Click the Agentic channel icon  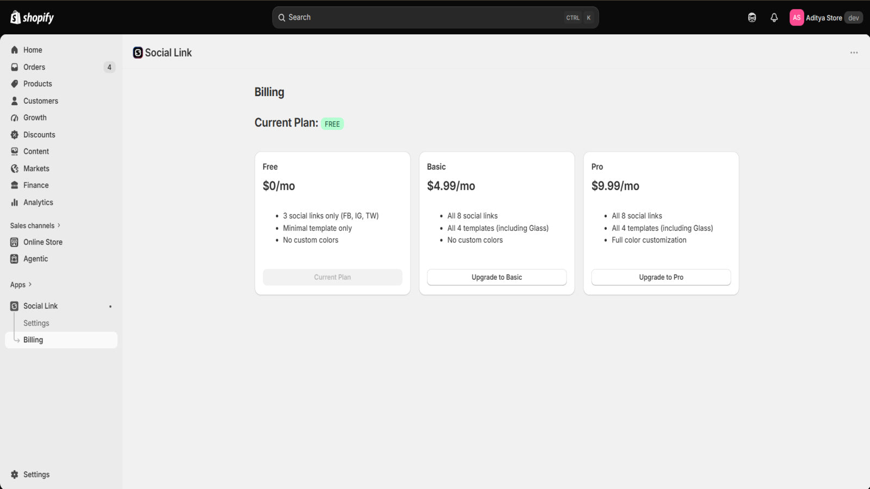coord(15,259)
